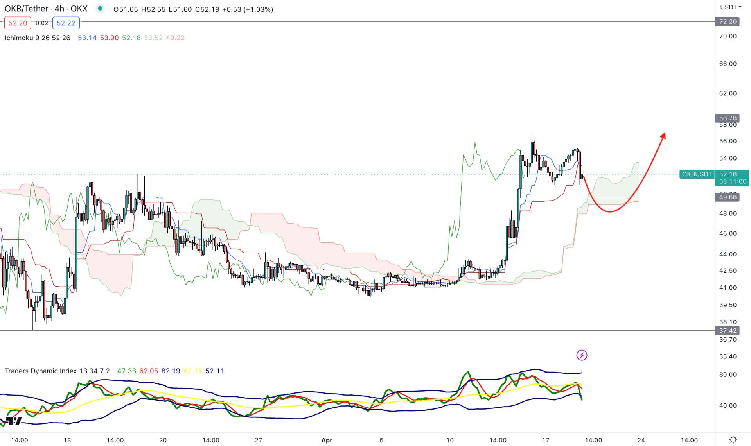Screen dimensions: 751x446
Task: Click the green market status dot
Action: coord(100,9)
